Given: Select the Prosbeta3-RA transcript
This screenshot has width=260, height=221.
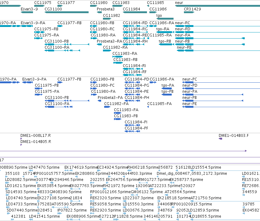Looking at the screenshot, I should [x=99, y=44].
